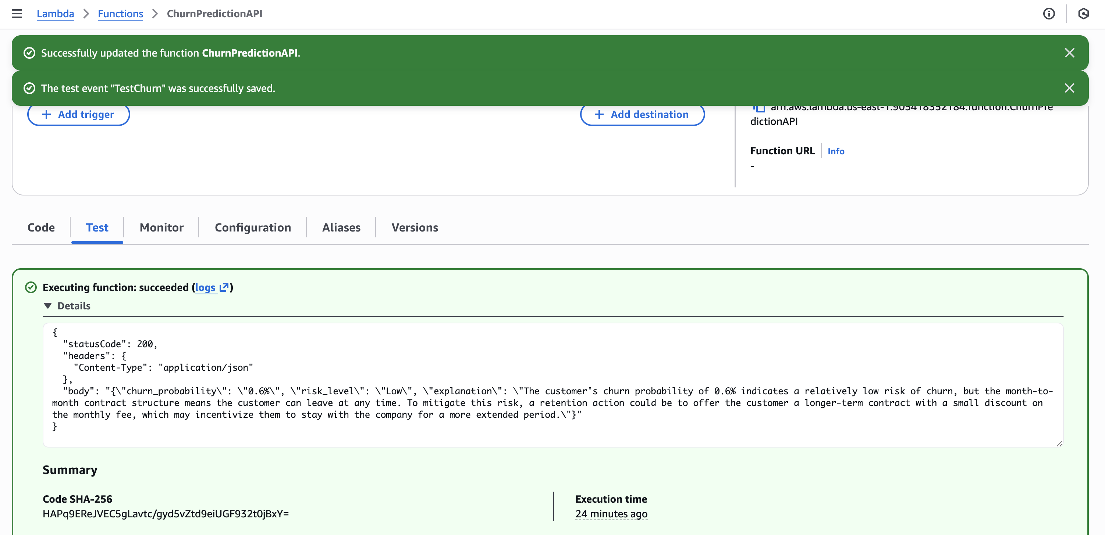Click the output box resize handle
Image resolution: width=1105 pixels, height=535 pixels.
pyautogui.click(x=1059, y=444)
